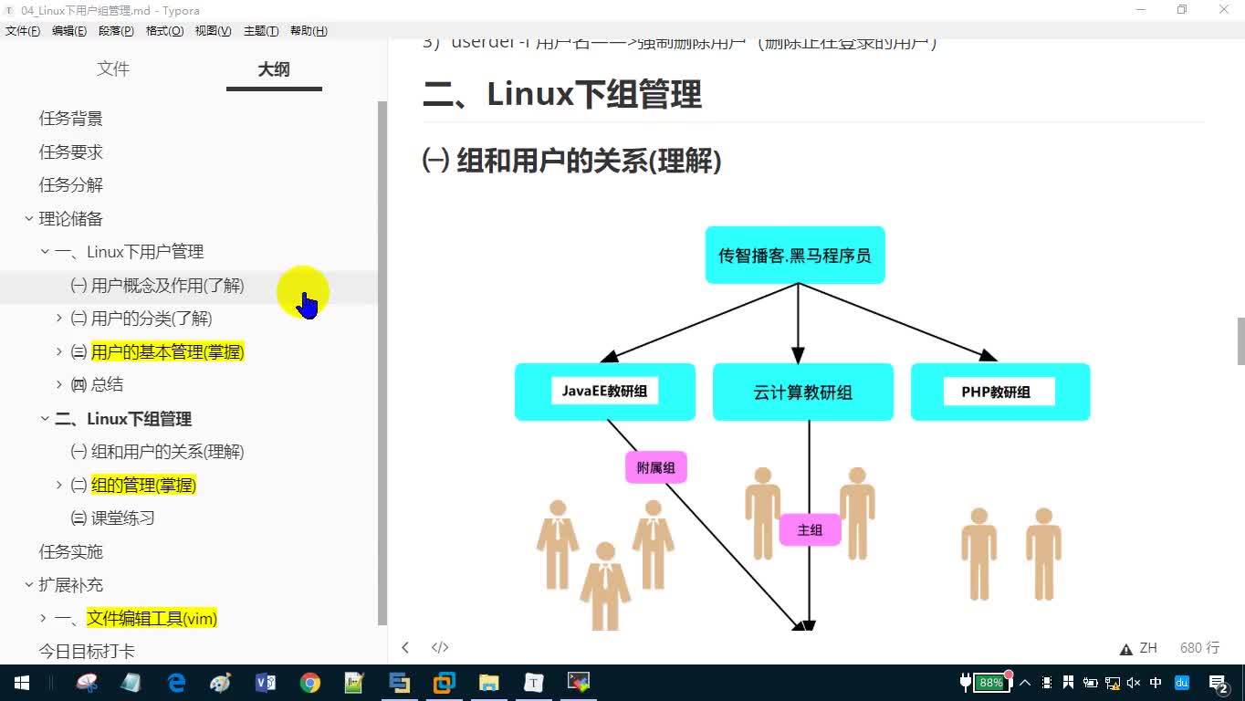Click the Baidu du input tray icon
The height and width of the screenshot is (701, 1245).
pos(1181,683)
